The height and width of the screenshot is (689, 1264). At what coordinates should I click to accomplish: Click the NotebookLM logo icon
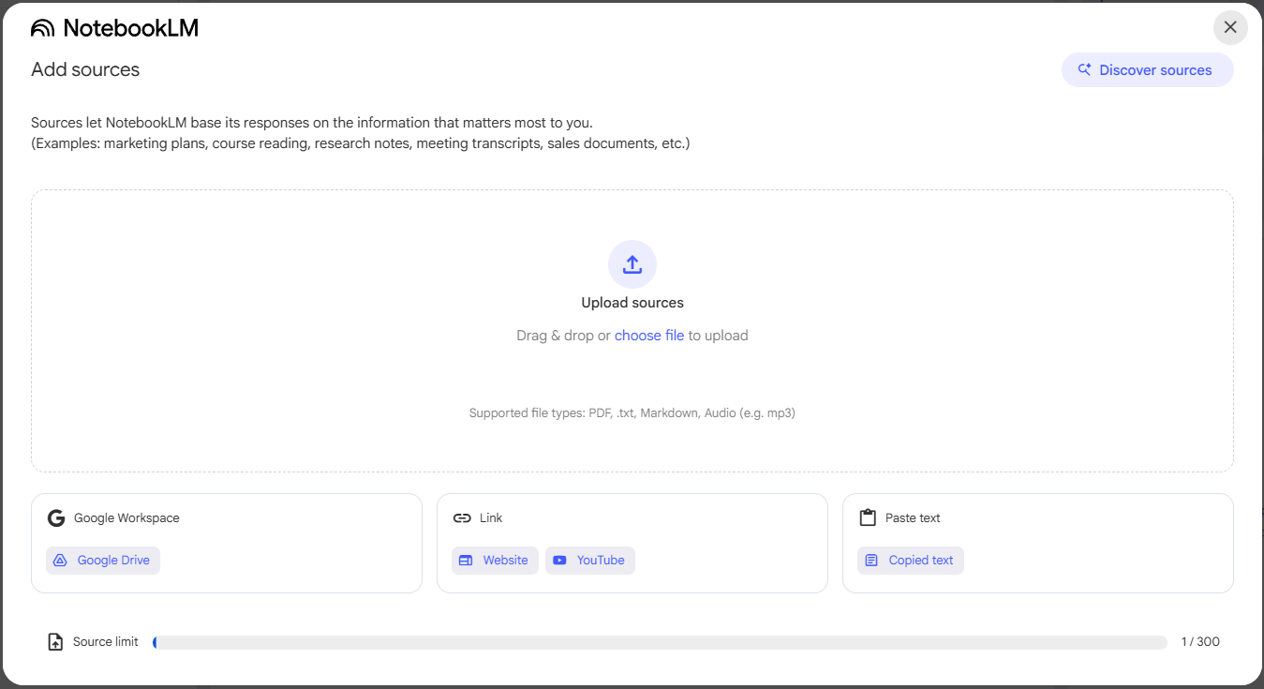click(43, 28)
